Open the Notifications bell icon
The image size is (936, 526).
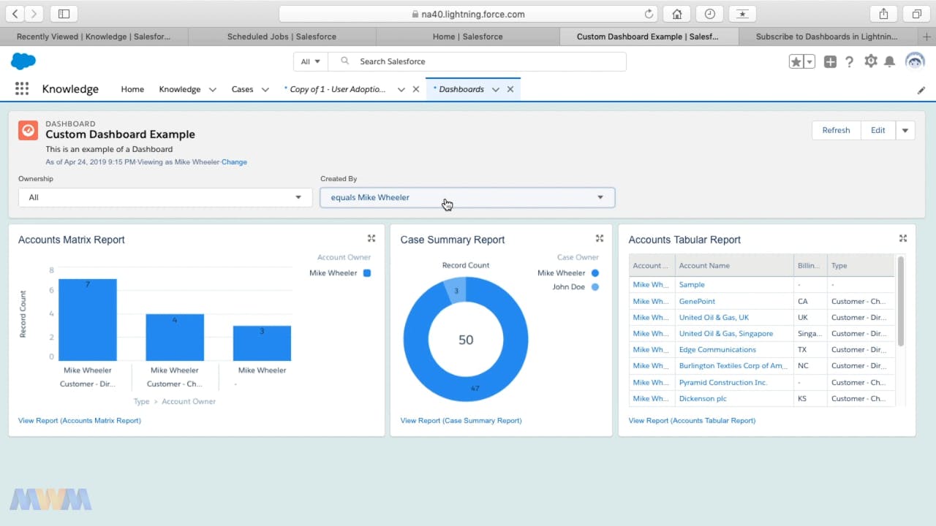pos(890,61)
